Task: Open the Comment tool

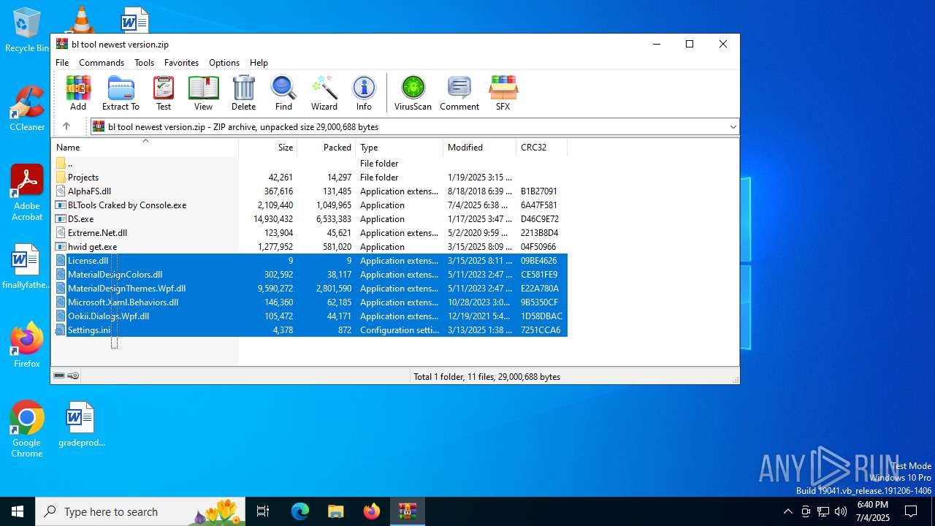Action: (x=459, y=94)
